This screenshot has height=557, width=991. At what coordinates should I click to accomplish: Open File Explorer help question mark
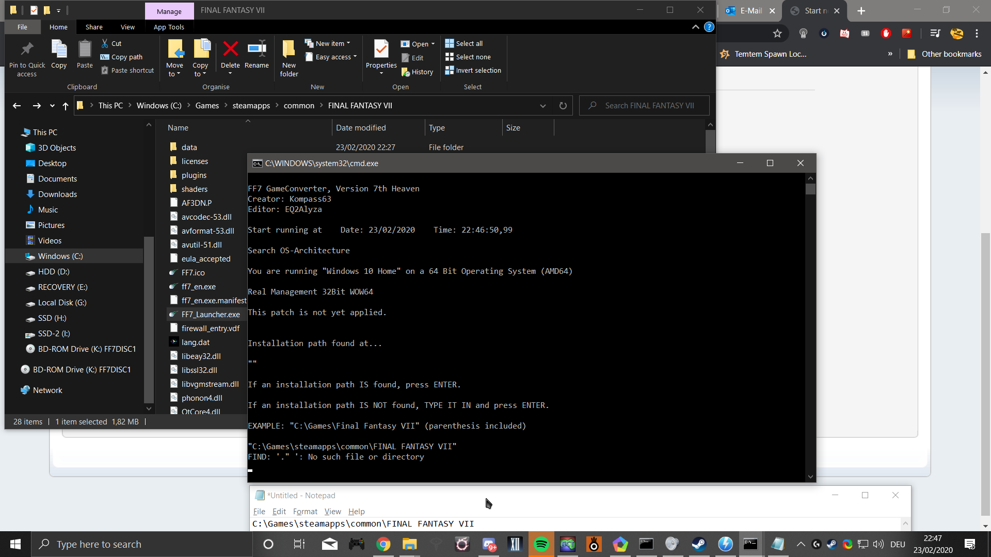[709, 27]
